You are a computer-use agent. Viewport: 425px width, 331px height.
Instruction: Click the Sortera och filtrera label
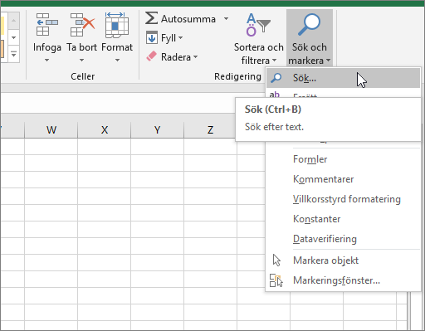(x=258, y=54)
